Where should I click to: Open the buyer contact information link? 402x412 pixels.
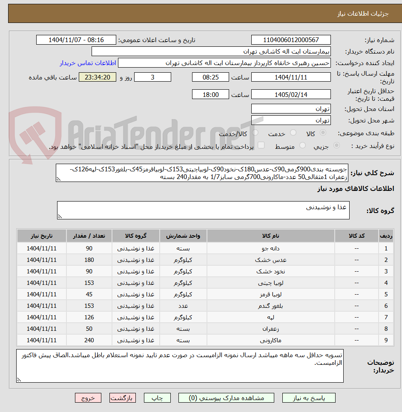(88, 63)
